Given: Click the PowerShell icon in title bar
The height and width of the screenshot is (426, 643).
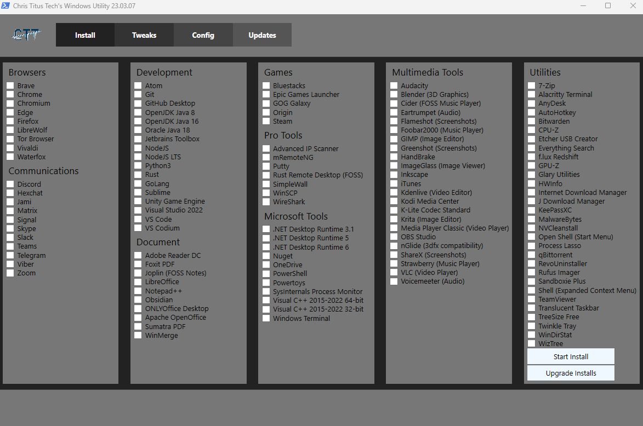Looking at the screenshot, I should point(6,5).
